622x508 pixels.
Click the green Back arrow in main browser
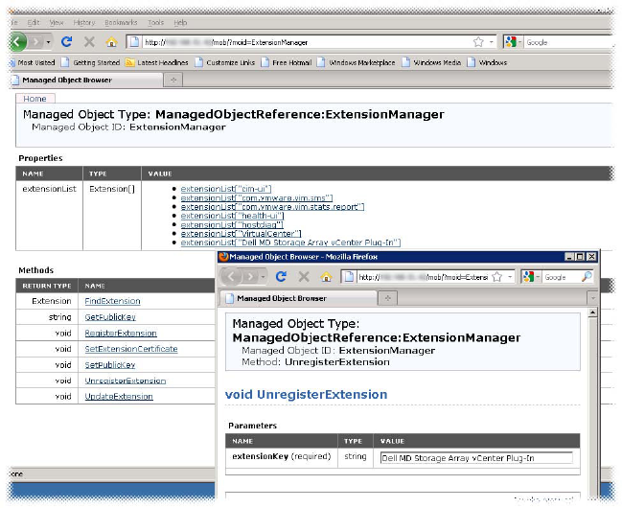point(18,41)
